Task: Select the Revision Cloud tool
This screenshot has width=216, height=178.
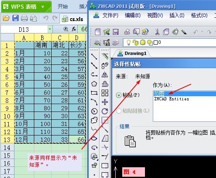Action: tap(94, 120)
